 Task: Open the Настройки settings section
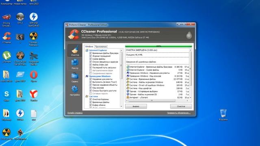75,91
